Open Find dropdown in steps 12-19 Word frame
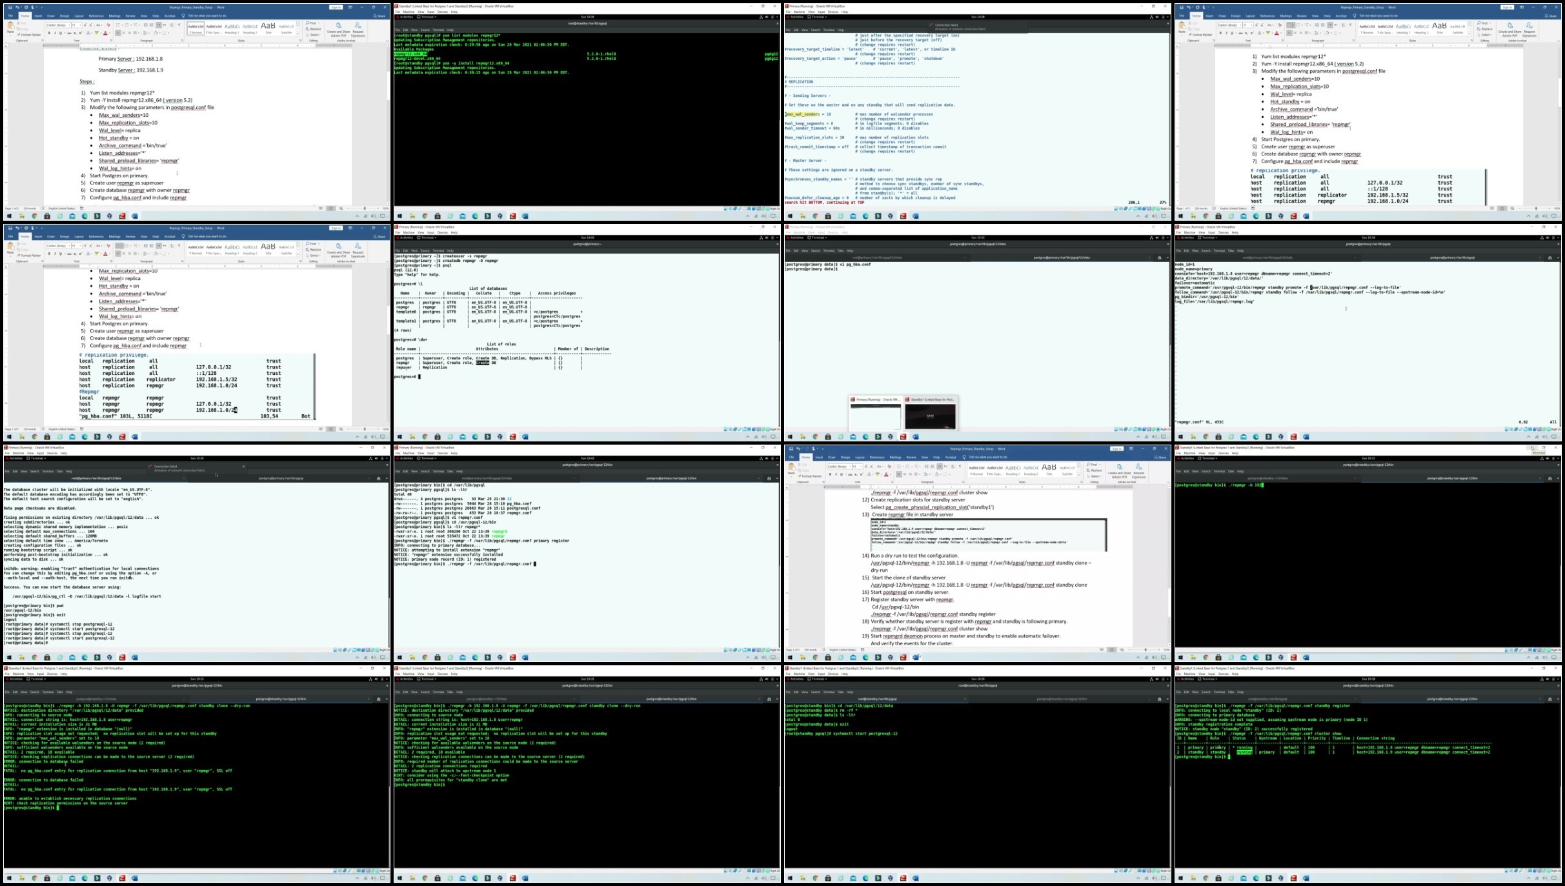 click(x=1100, y=465)
